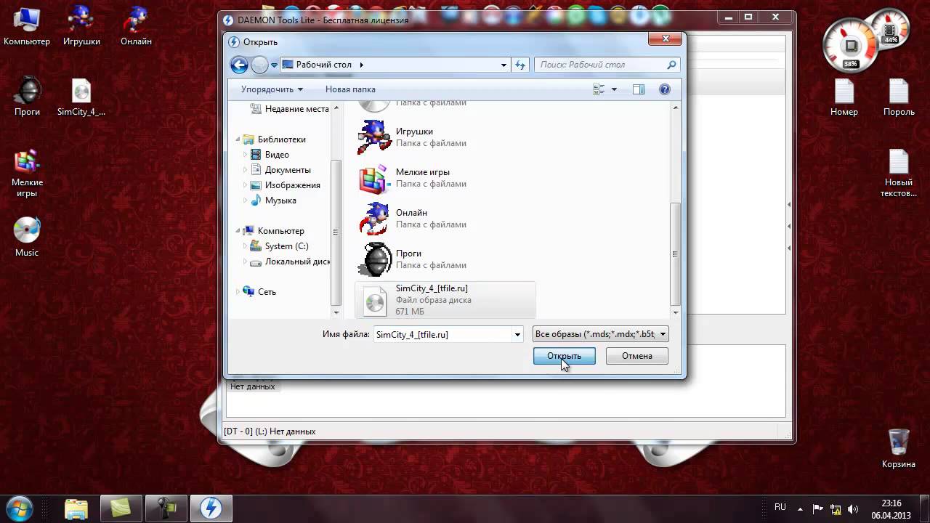The height and width of the screenshot is (523, 930).
Task: Show hidden tray icons arrow
Action: click(801, 508)
